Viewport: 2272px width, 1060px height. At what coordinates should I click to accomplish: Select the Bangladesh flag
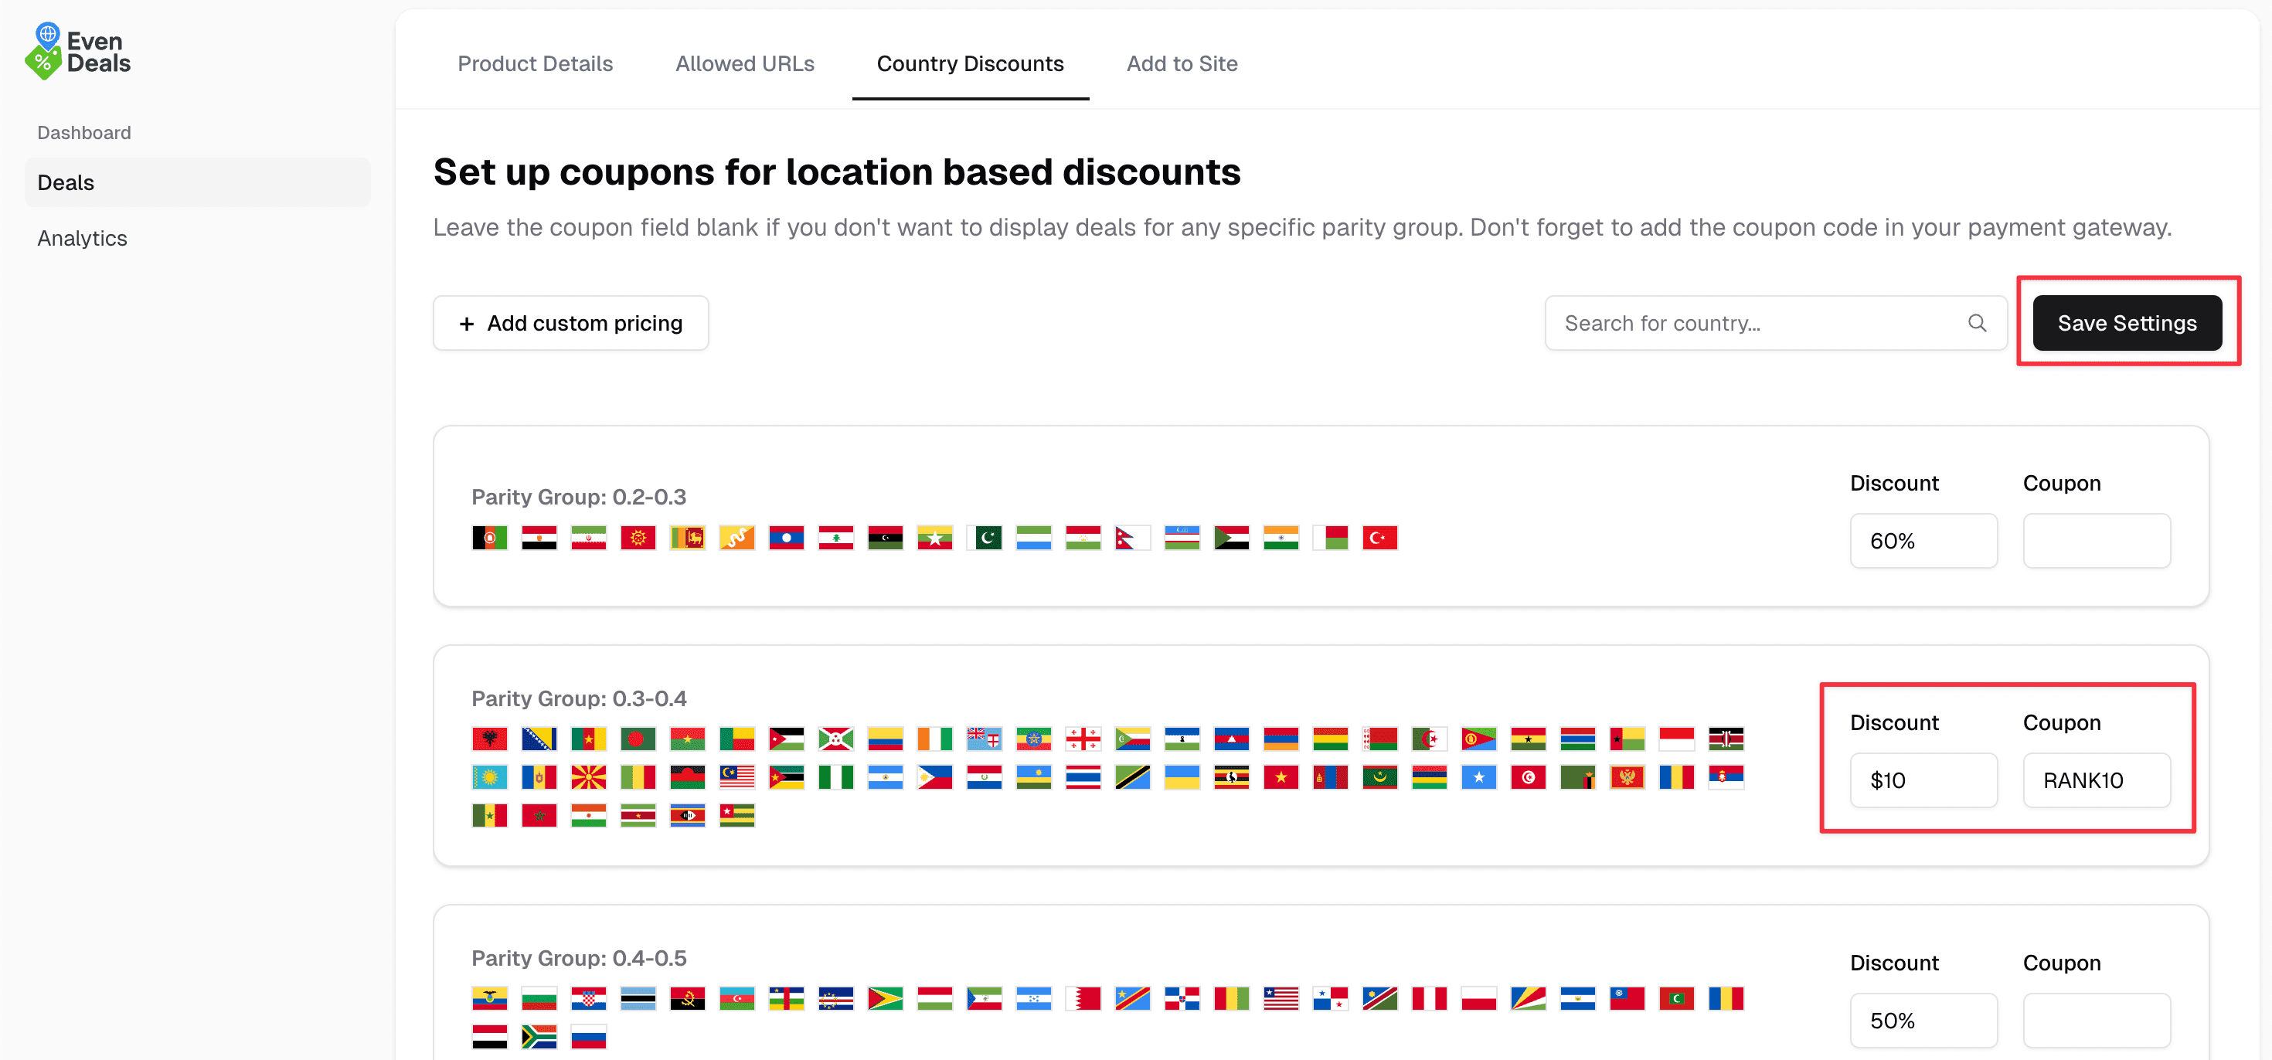point(638,738)
